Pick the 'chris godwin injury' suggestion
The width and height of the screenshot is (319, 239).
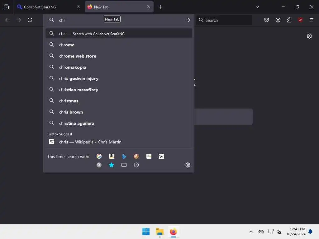point(119,78)
